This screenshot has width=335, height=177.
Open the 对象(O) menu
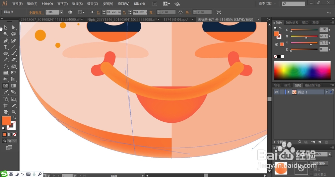click(x=47, y=4)
